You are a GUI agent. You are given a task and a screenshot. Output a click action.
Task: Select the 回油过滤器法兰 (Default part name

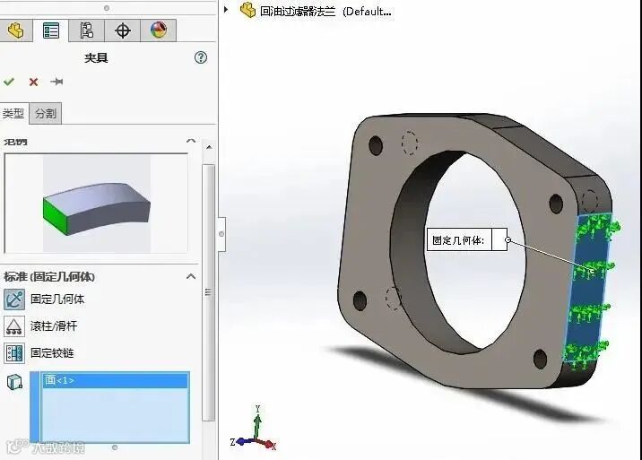coord(325,11)
